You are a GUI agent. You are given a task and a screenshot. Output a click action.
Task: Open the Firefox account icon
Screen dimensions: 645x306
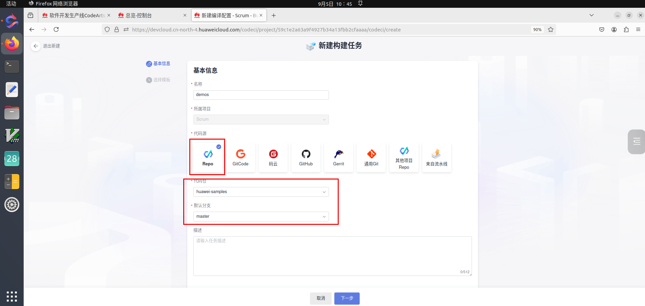point(614,29)
